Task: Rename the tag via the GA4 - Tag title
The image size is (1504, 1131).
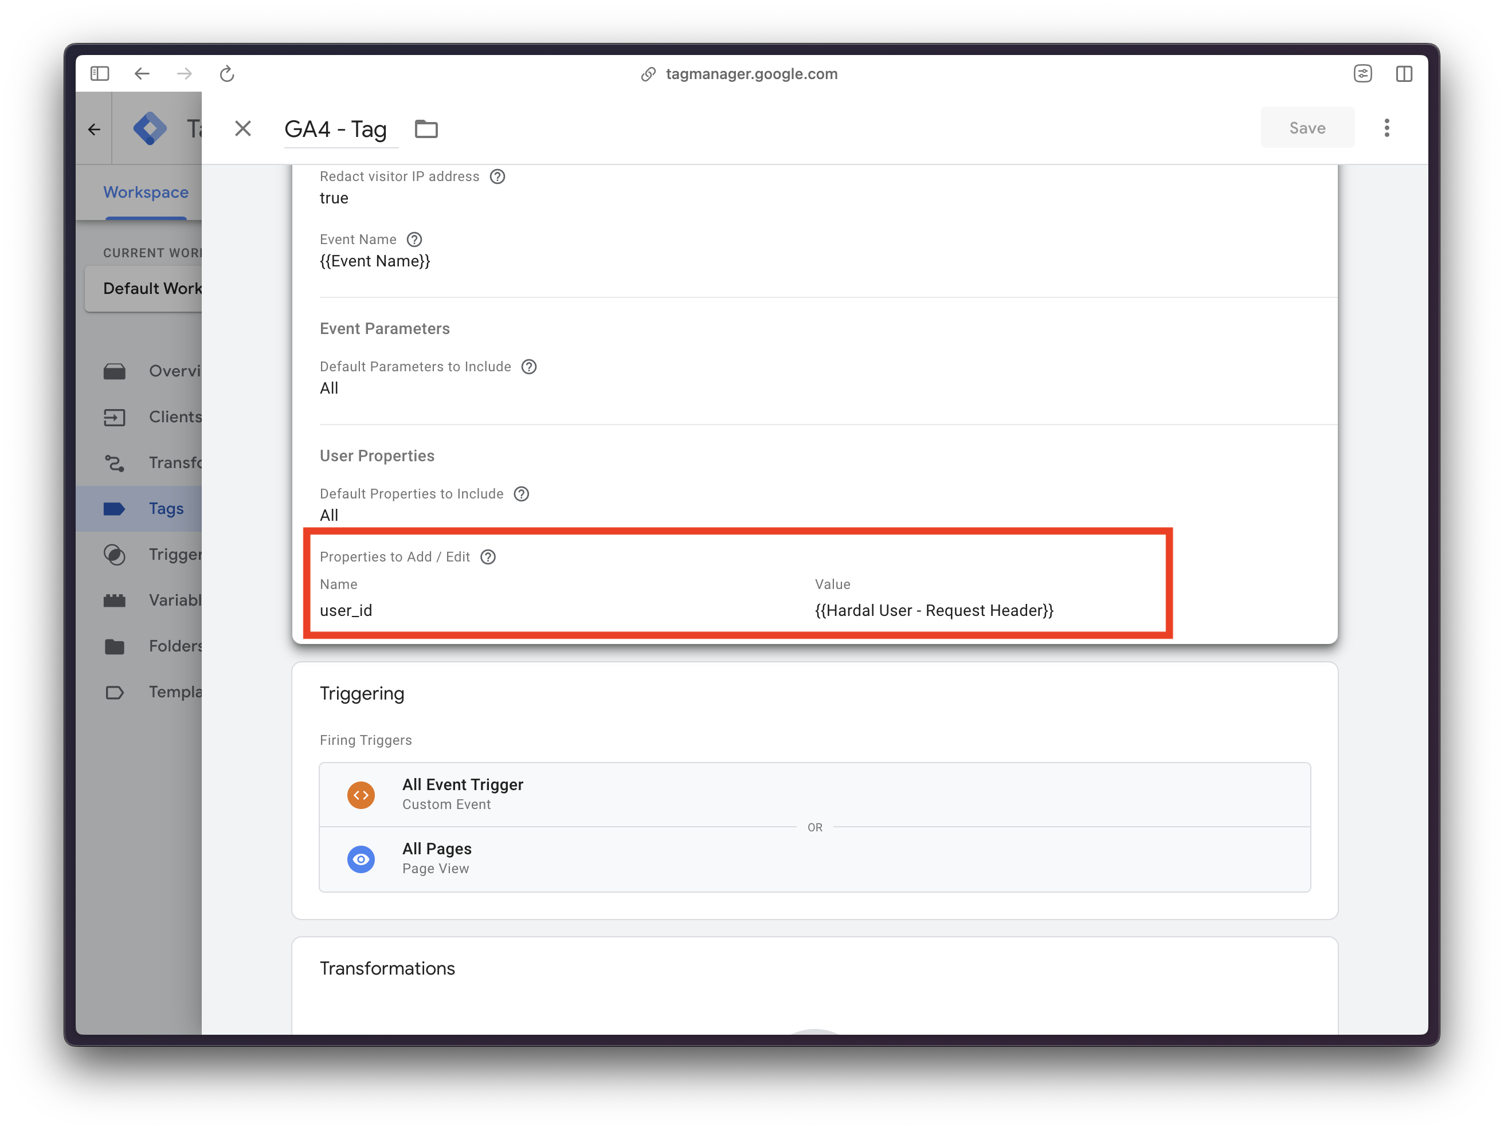Action: [x=335, y=129]
